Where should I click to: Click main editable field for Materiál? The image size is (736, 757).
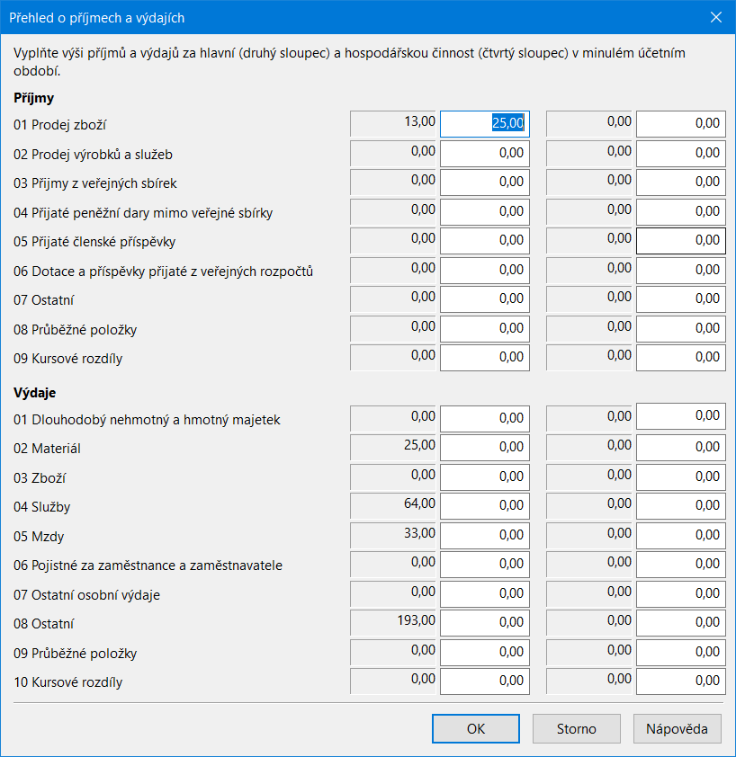tap(485, 448)
